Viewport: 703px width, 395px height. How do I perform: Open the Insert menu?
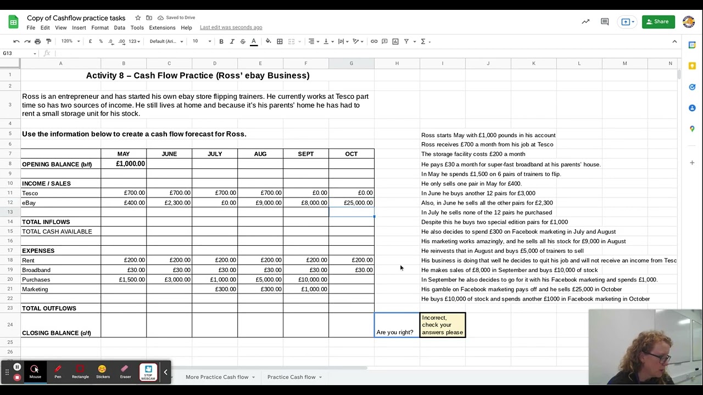(79, 27)
